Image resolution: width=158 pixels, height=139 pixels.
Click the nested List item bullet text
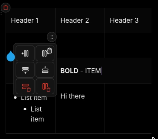coord(37,114)
